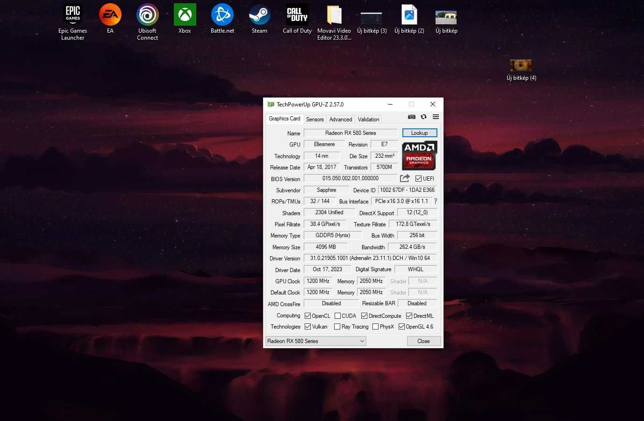Click the Texture Fillrate 172.8 GTexel/s value
Image resolution: width=644 pixels, height=421 pixels.
pyautogui.click(x=413, y=224)
